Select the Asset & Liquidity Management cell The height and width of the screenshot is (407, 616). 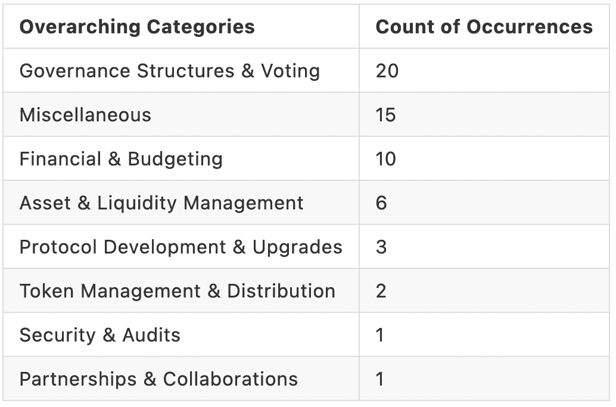point(161,203)
